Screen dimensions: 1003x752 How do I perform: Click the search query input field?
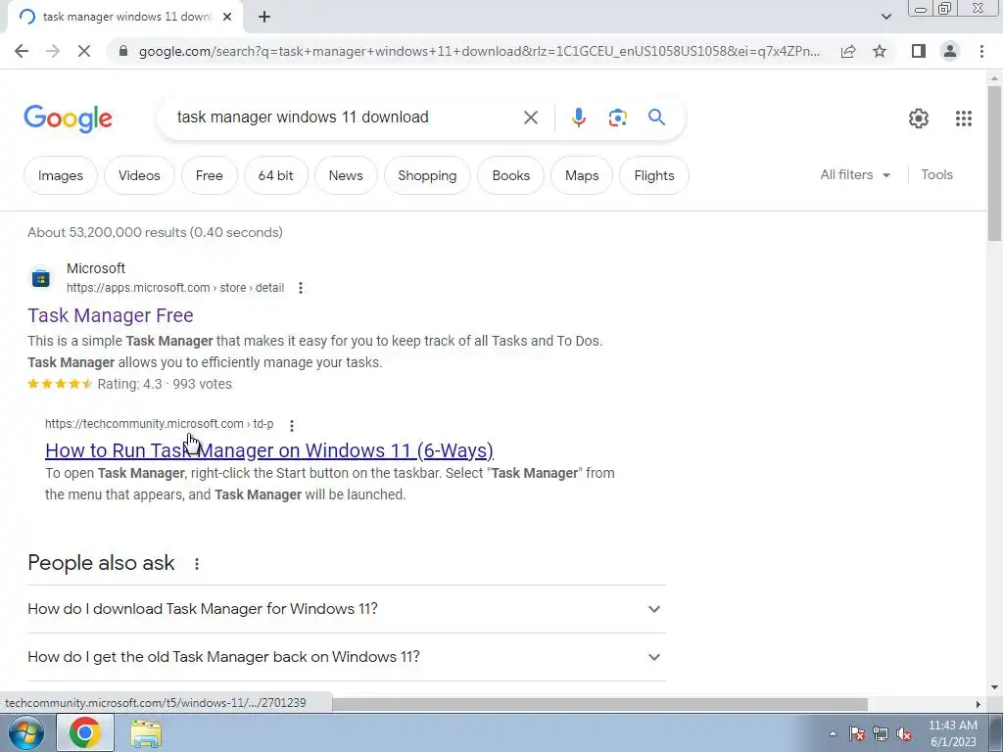click(346, 117)
